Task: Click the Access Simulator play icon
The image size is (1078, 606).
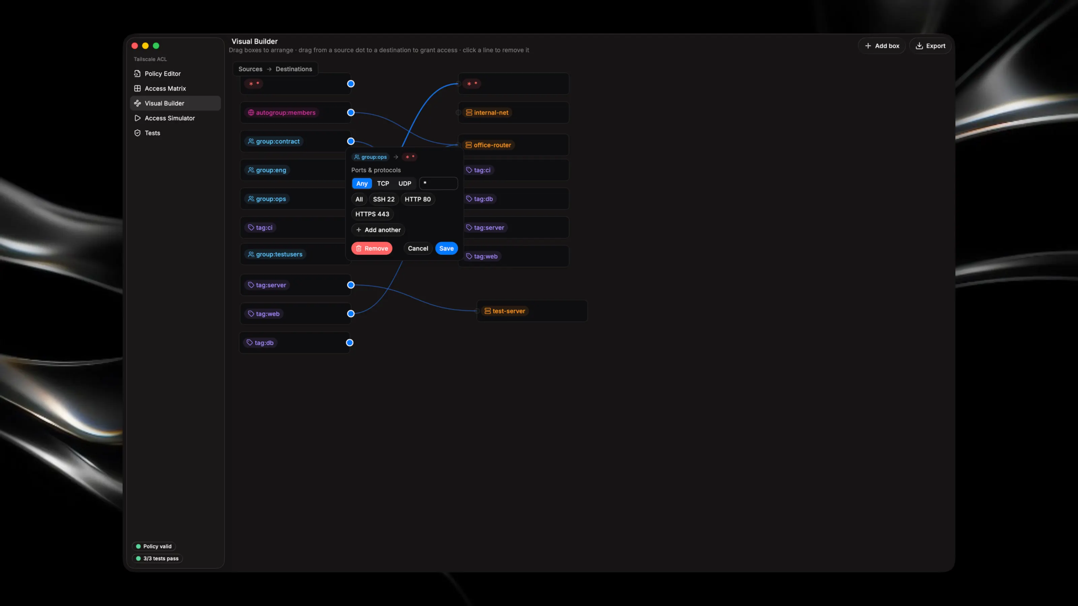Action: pyautogui.click(x=137, y=118)
